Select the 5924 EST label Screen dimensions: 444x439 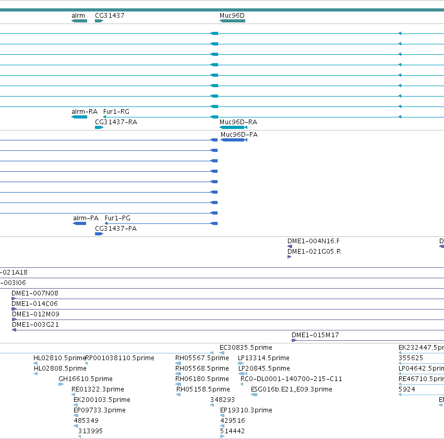coord(406,390)
